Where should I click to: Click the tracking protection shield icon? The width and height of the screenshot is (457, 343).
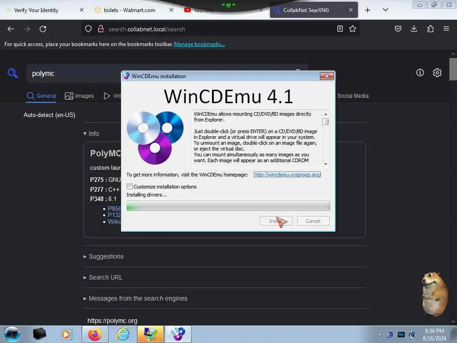coord(88,29)
